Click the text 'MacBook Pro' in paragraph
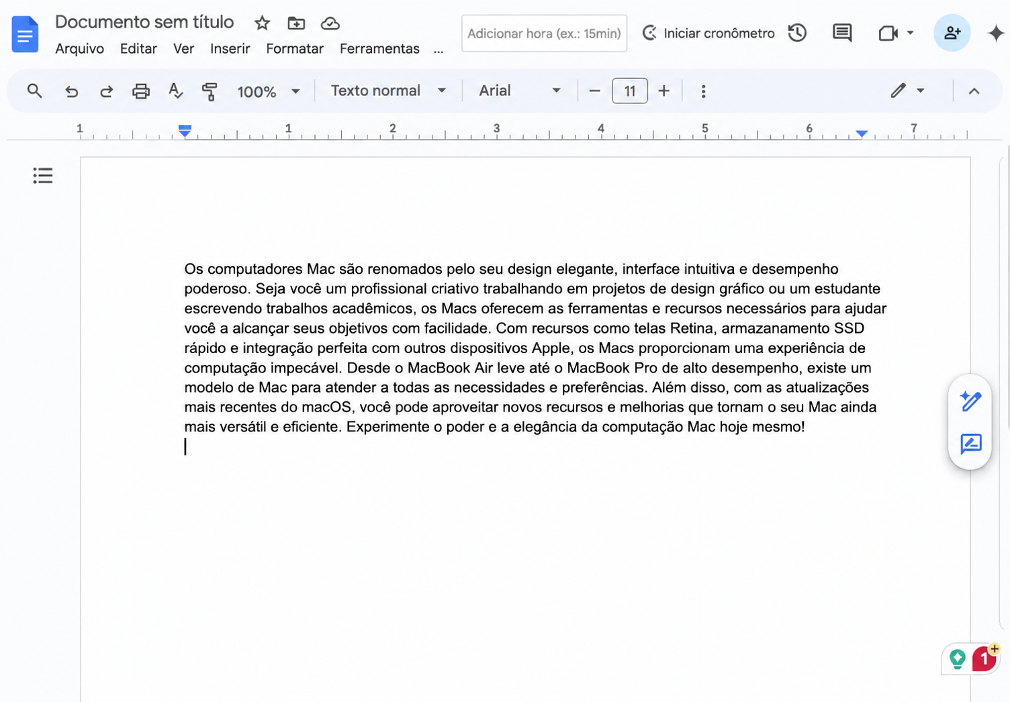The width and height of the screenshot is (1010, 702). [x=612, y=368]
